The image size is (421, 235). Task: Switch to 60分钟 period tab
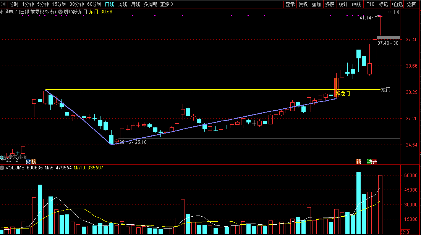(94, 4)
